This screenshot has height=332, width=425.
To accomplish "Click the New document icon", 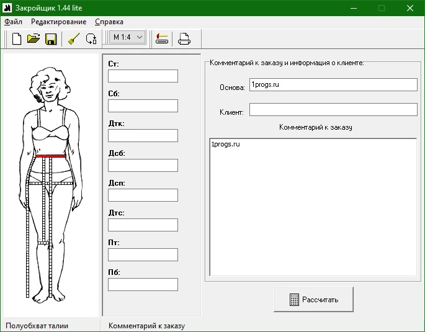I will (17, 38).
